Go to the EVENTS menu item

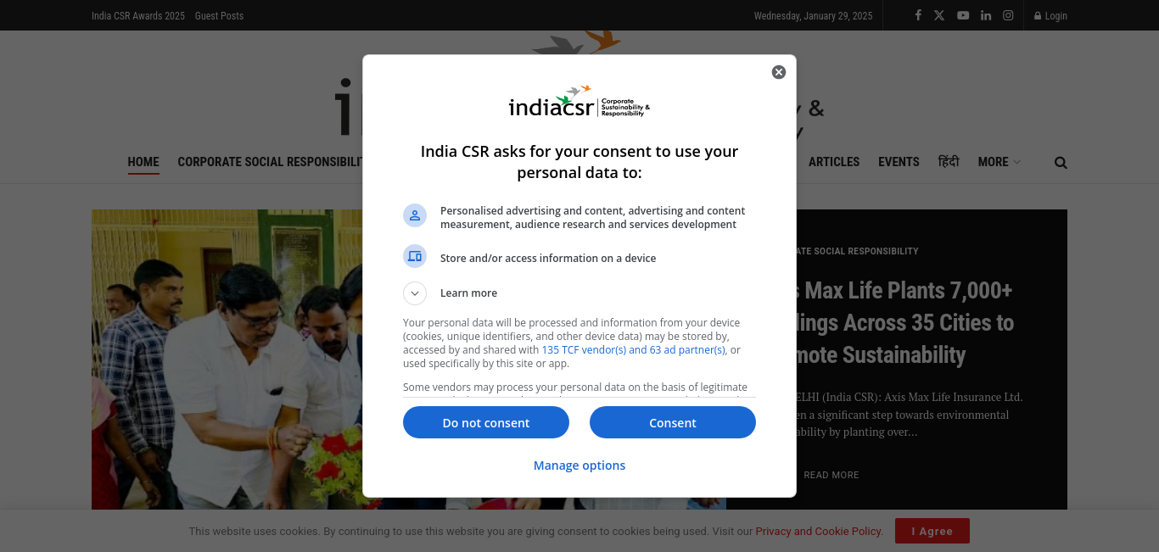899,162
